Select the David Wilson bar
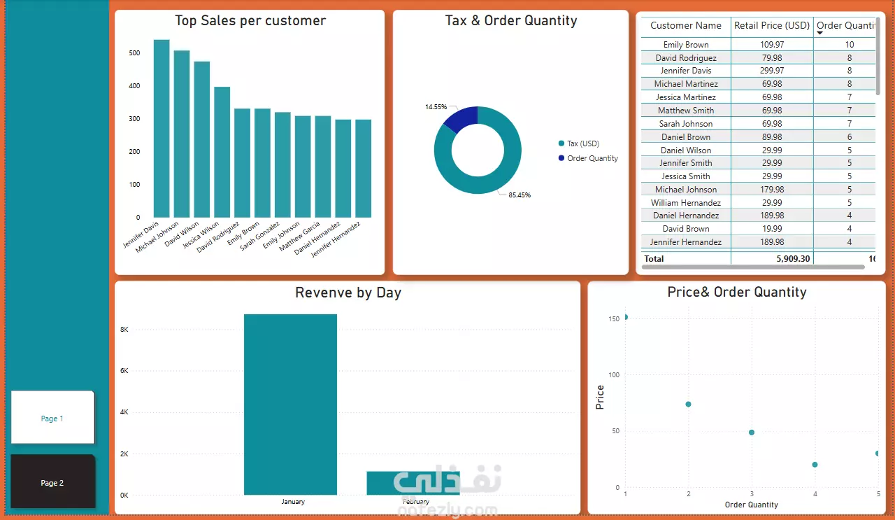The height and width of the screenshot is (520, 895). click(202, 140)
